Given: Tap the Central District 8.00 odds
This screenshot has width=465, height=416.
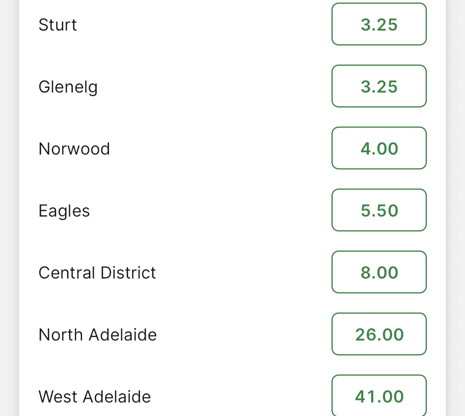Looking at the screenshot, I should point(379,272).
